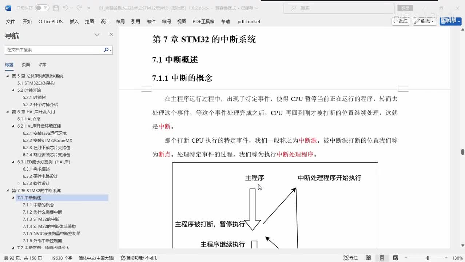Screen dimensions: 465x262
Task: Click the magnifier search icon in navigation pane
Action: pyautogui.click(x=106, y=50)
